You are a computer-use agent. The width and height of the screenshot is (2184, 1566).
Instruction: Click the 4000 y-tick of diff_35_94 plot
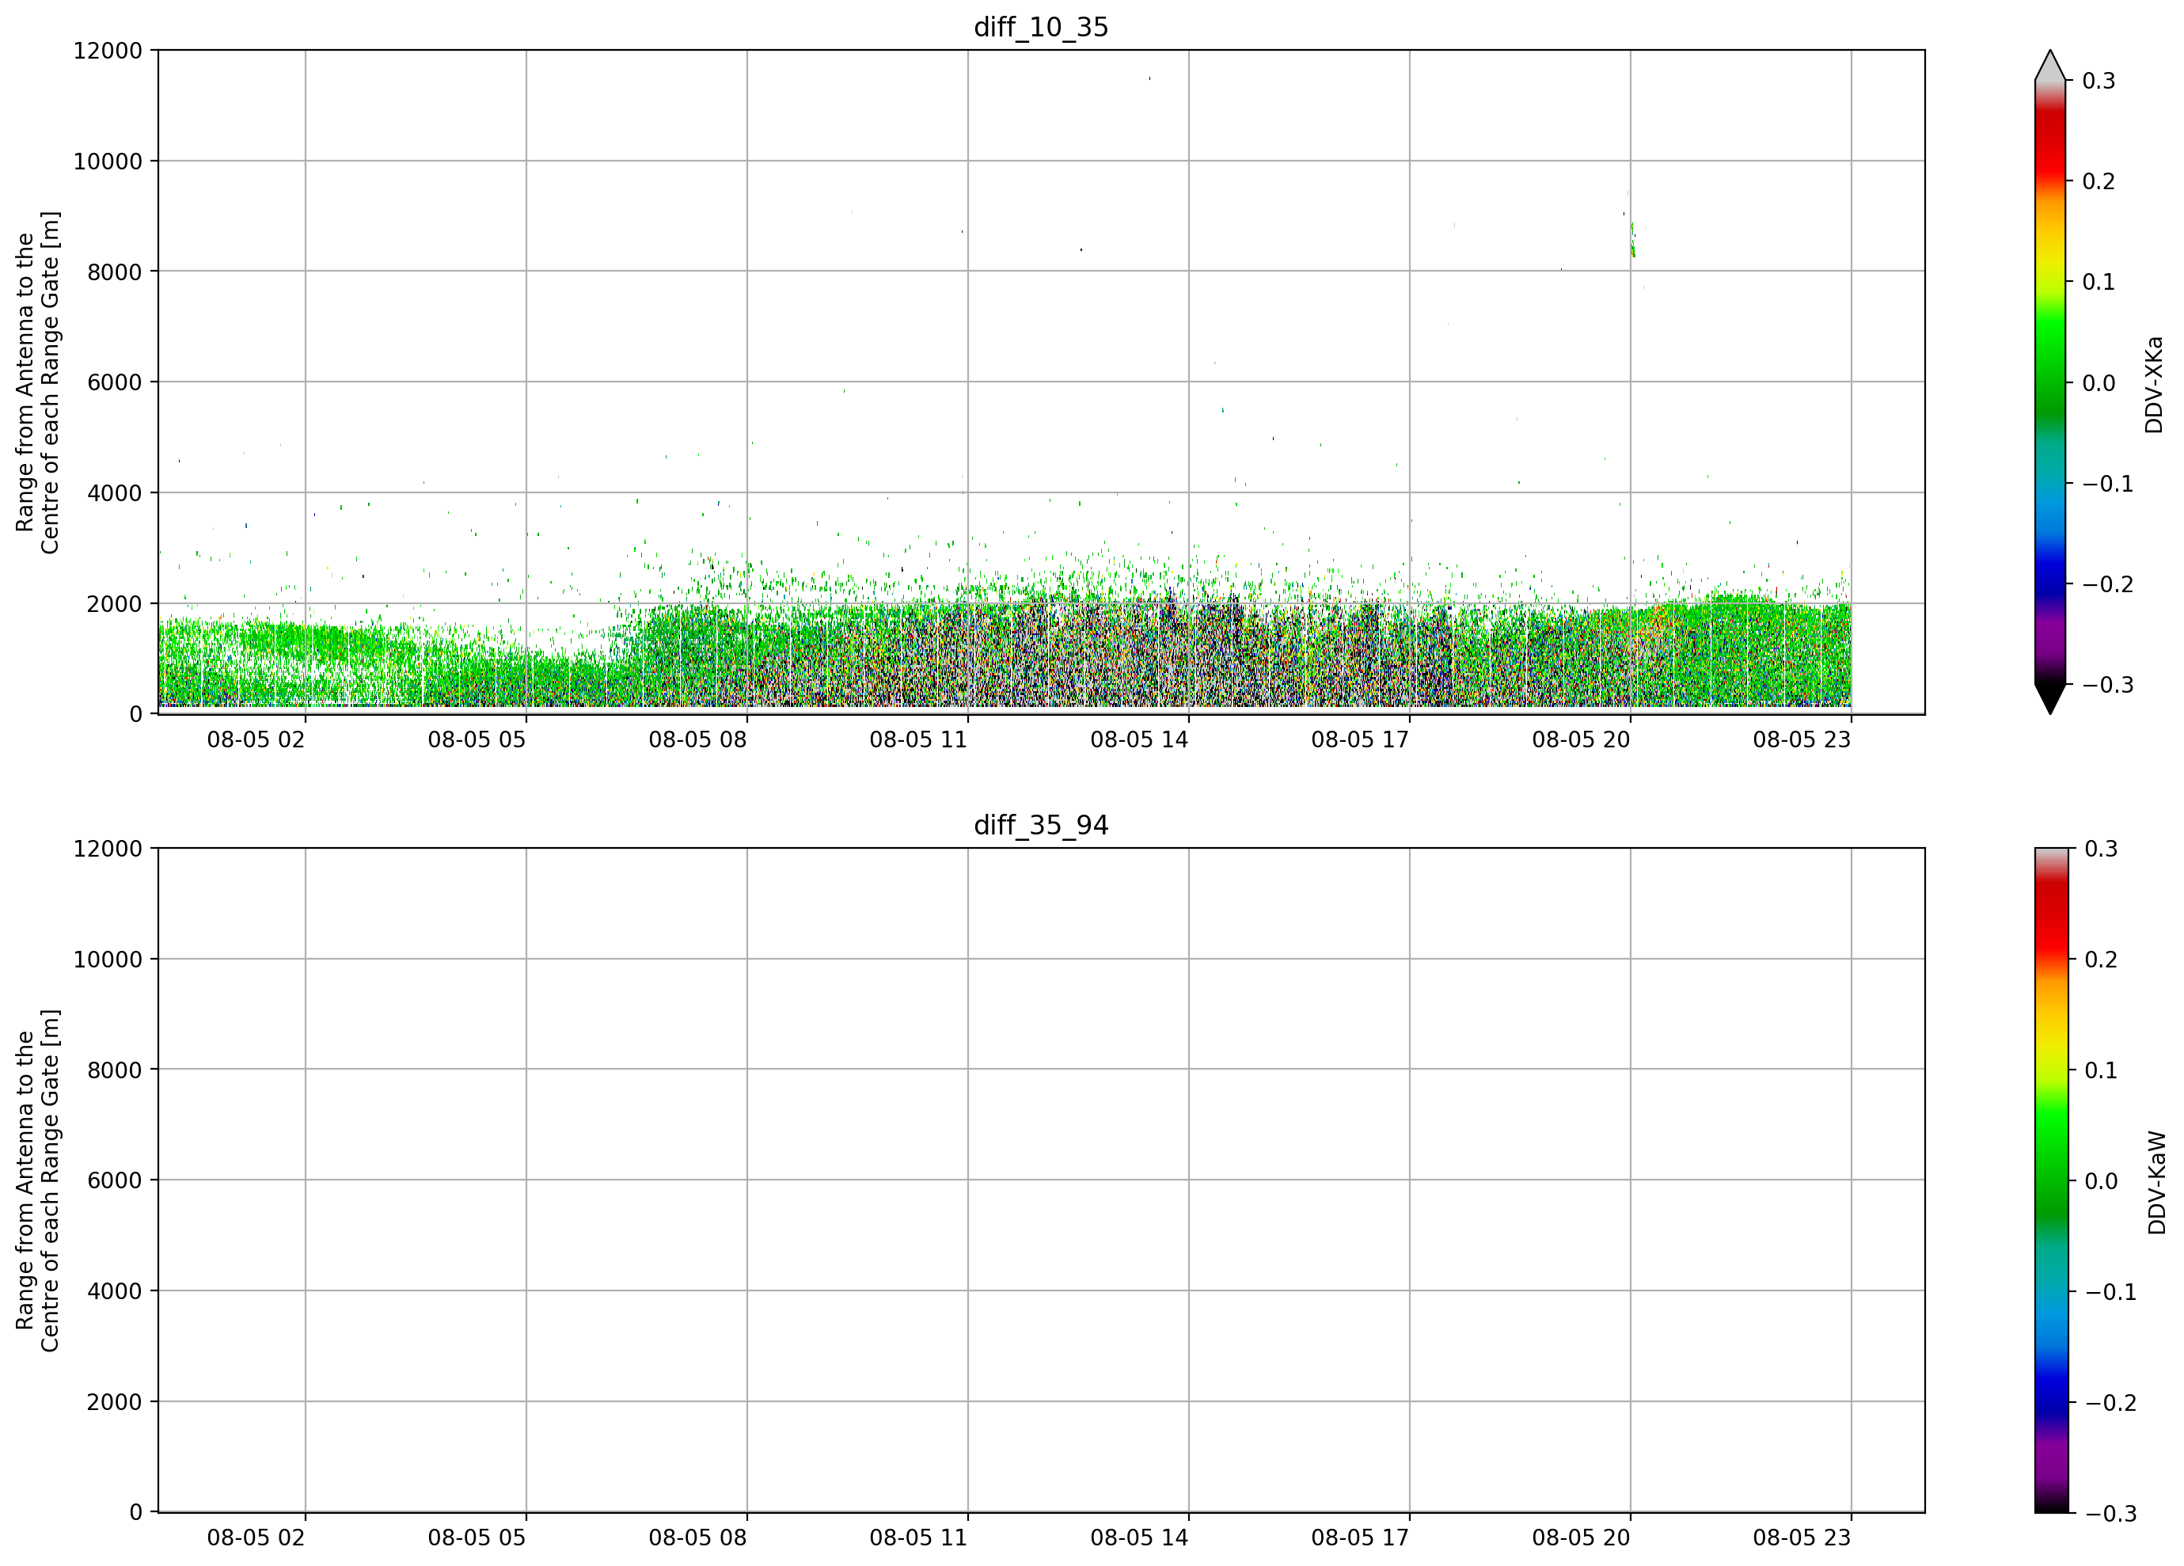coord(115,1291)
